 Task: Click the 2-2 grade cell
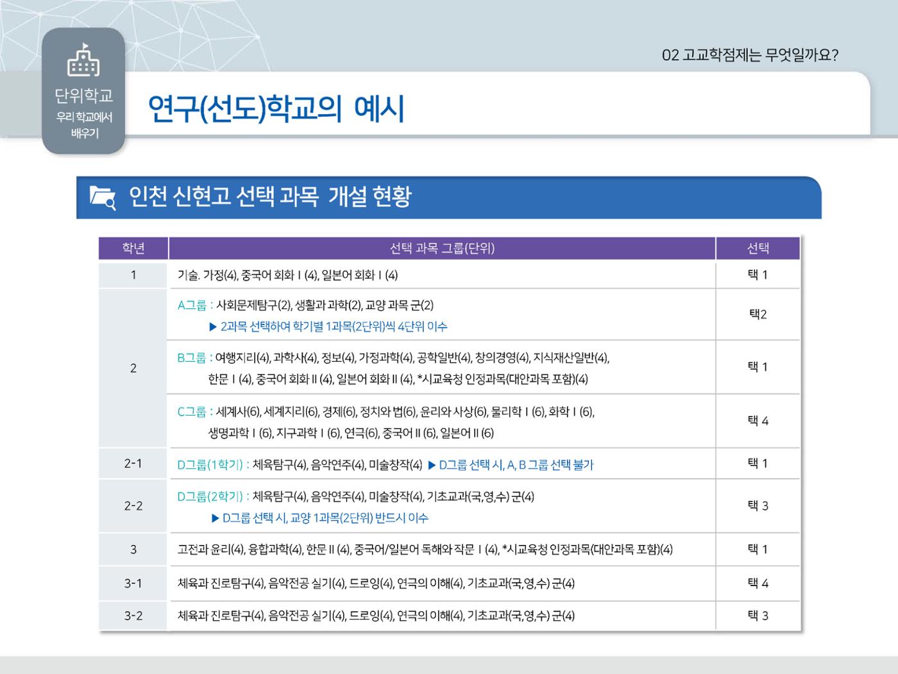(133, 506)
